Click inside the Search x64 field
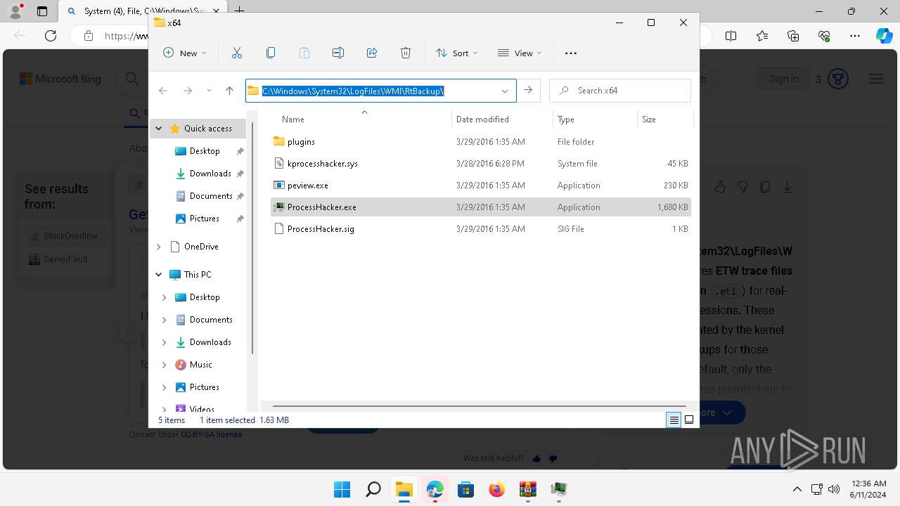 point(620,91)
